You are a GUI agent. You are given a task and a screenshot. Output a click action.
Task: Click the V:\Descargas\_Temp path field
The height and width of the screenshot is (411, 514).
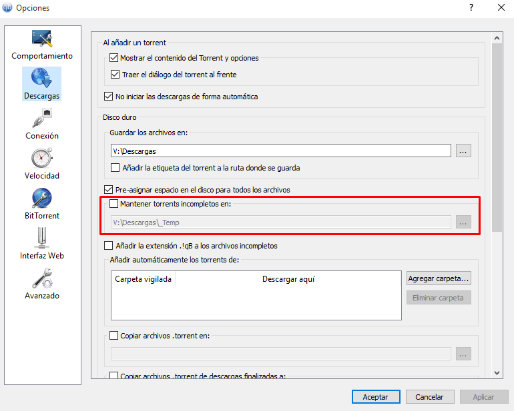coord(281,222)
